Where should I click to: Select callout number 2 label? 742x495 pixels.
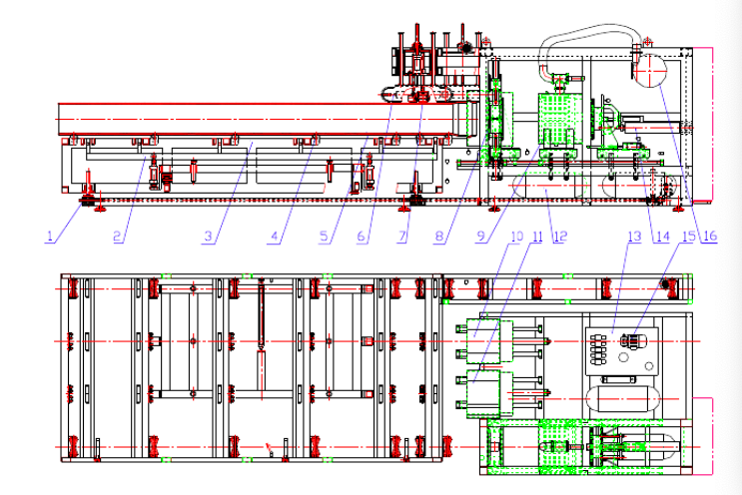click(117, 237)
